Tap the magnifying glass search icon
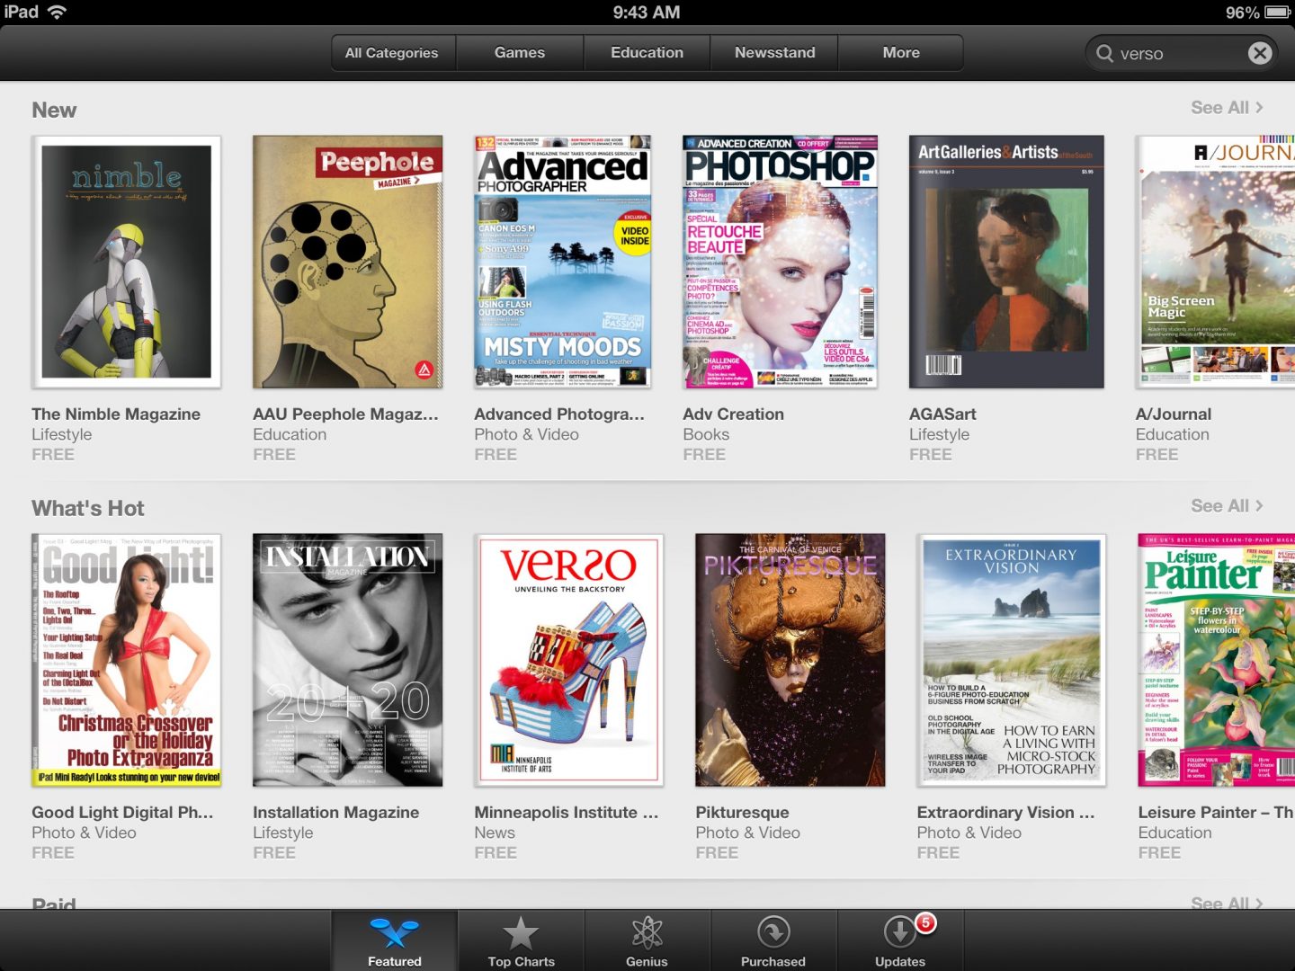 (1104, 53)
